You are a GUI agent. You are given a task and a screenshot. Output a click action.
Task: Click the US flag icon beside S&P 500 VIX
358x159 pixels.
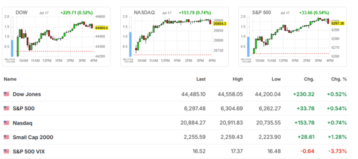click(6, 151)
